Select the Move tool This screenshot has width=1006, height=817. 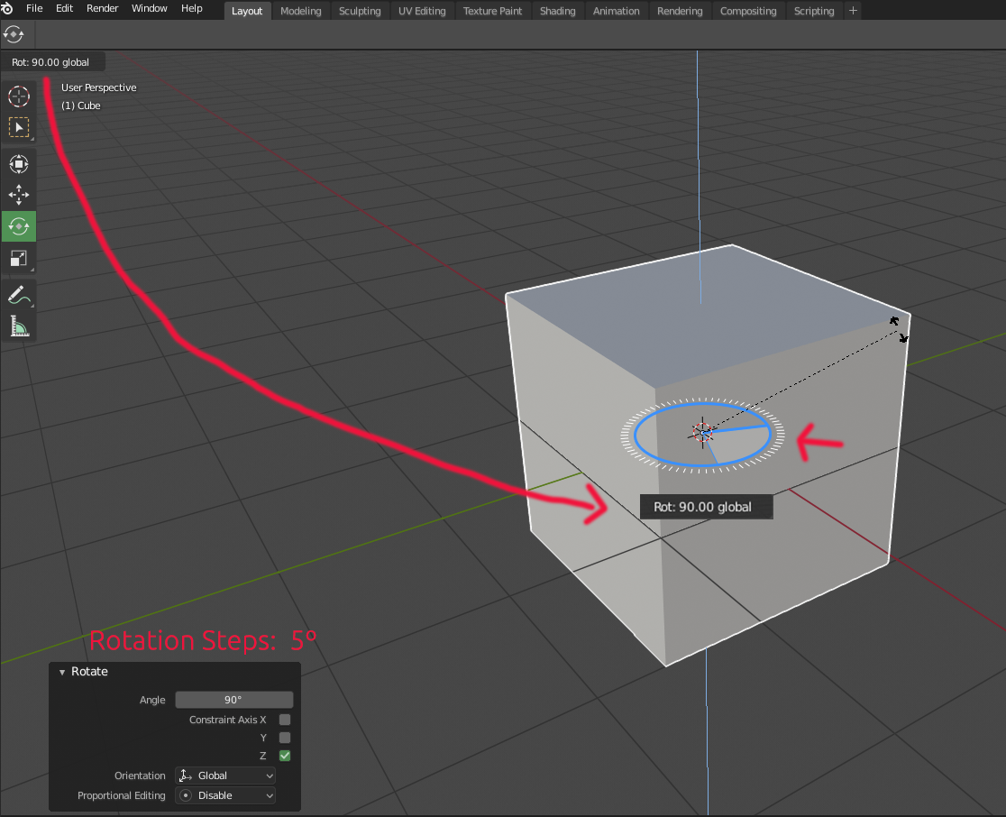click(19, 195)
